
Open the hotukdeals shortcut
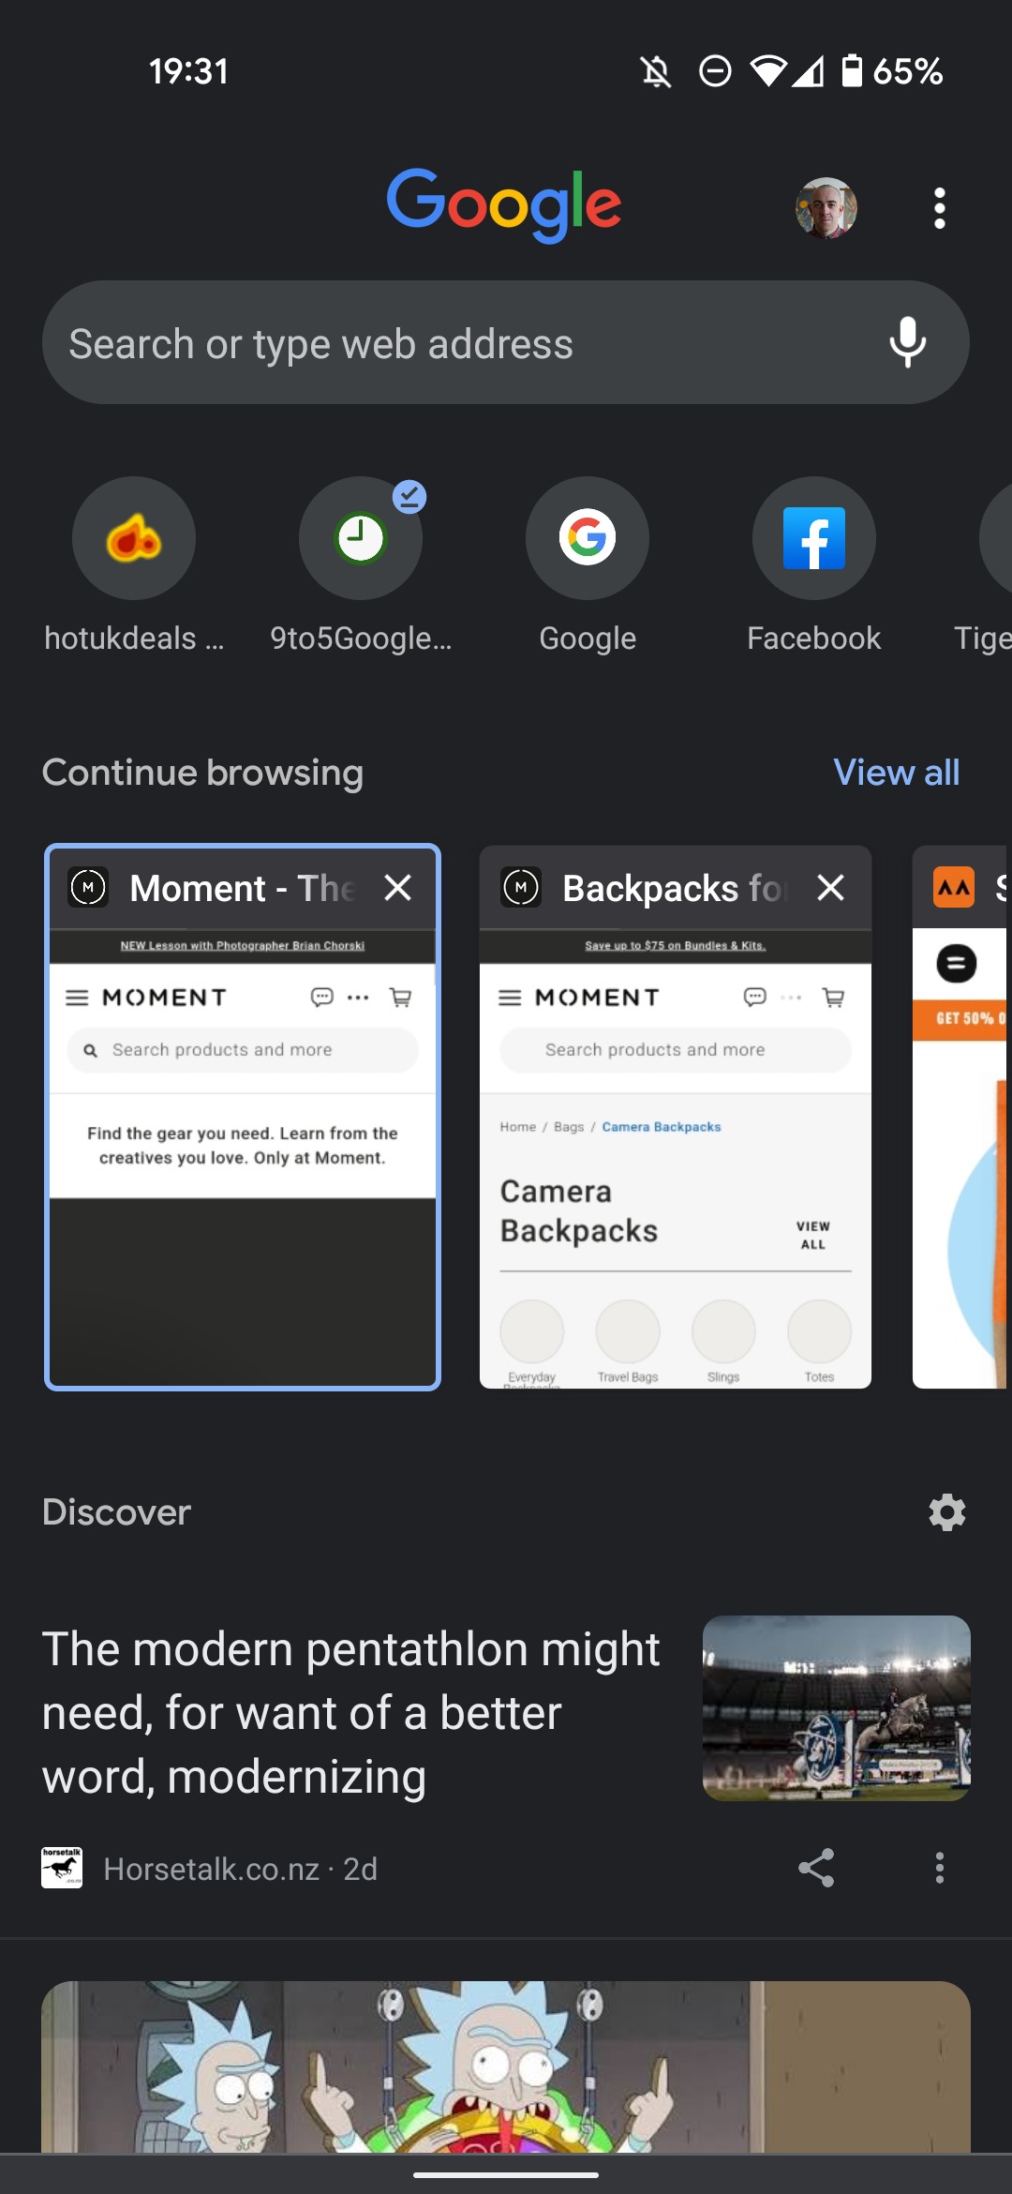point(134,539)
